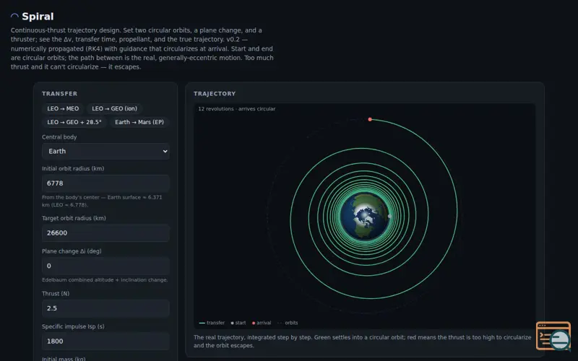Click the 'Thrust (N)' label
This screenshot has height=361, width=578.
pyautogui.click(x=56, y=294)
